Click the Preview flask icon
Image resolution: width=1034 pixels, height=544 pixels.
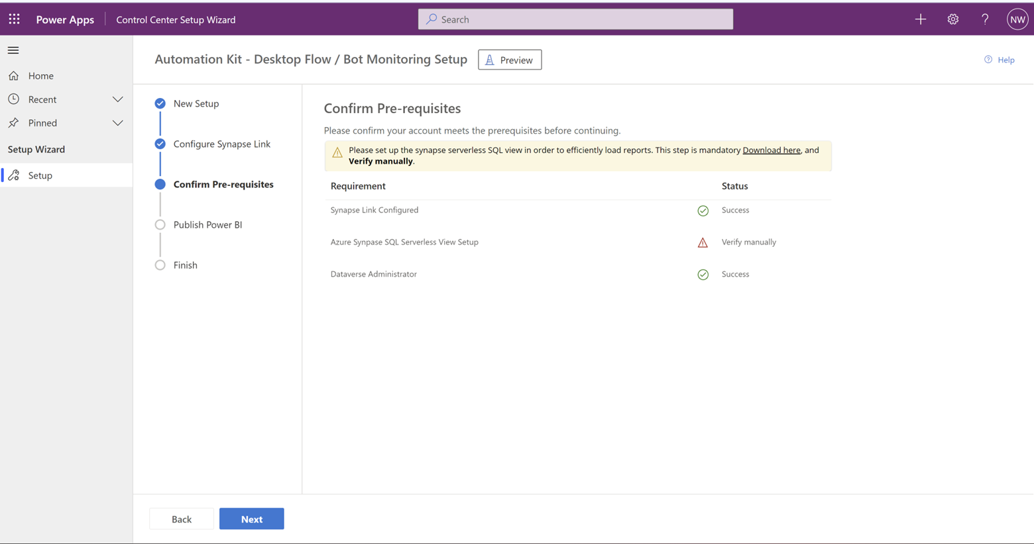pyautogui.click(x=490, y=60)
